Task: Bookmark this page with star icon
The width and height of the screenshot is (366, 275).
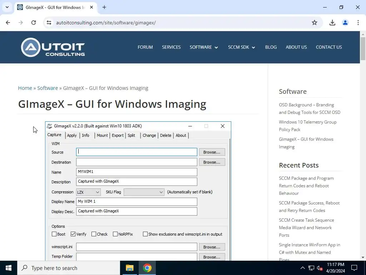Action: 315,23
